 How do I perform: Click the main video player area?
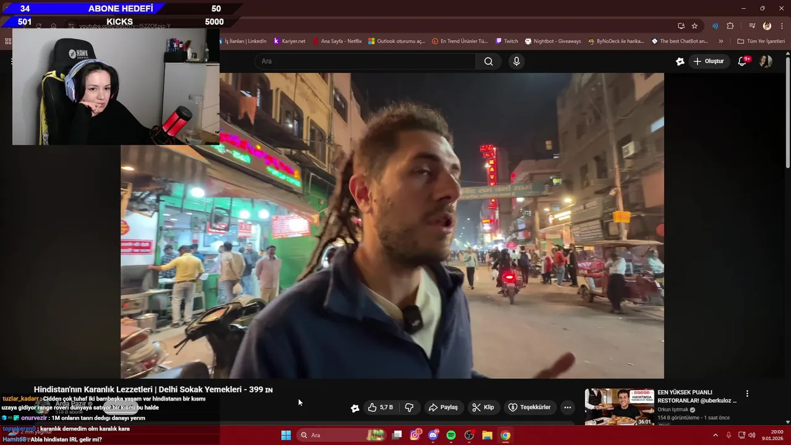click(x=392, y=226)
